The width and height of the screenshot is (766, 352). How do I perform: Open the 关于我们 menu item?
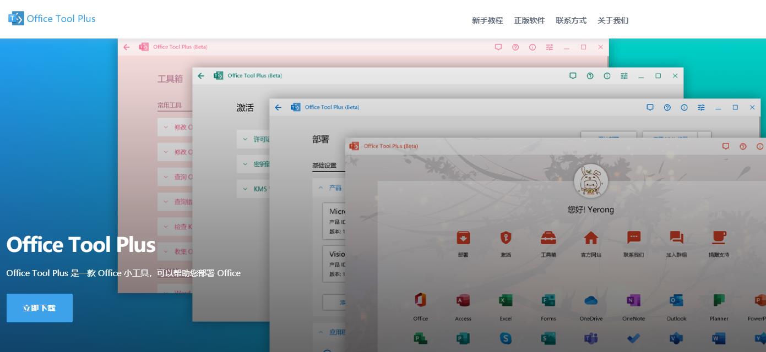[613, 20]
